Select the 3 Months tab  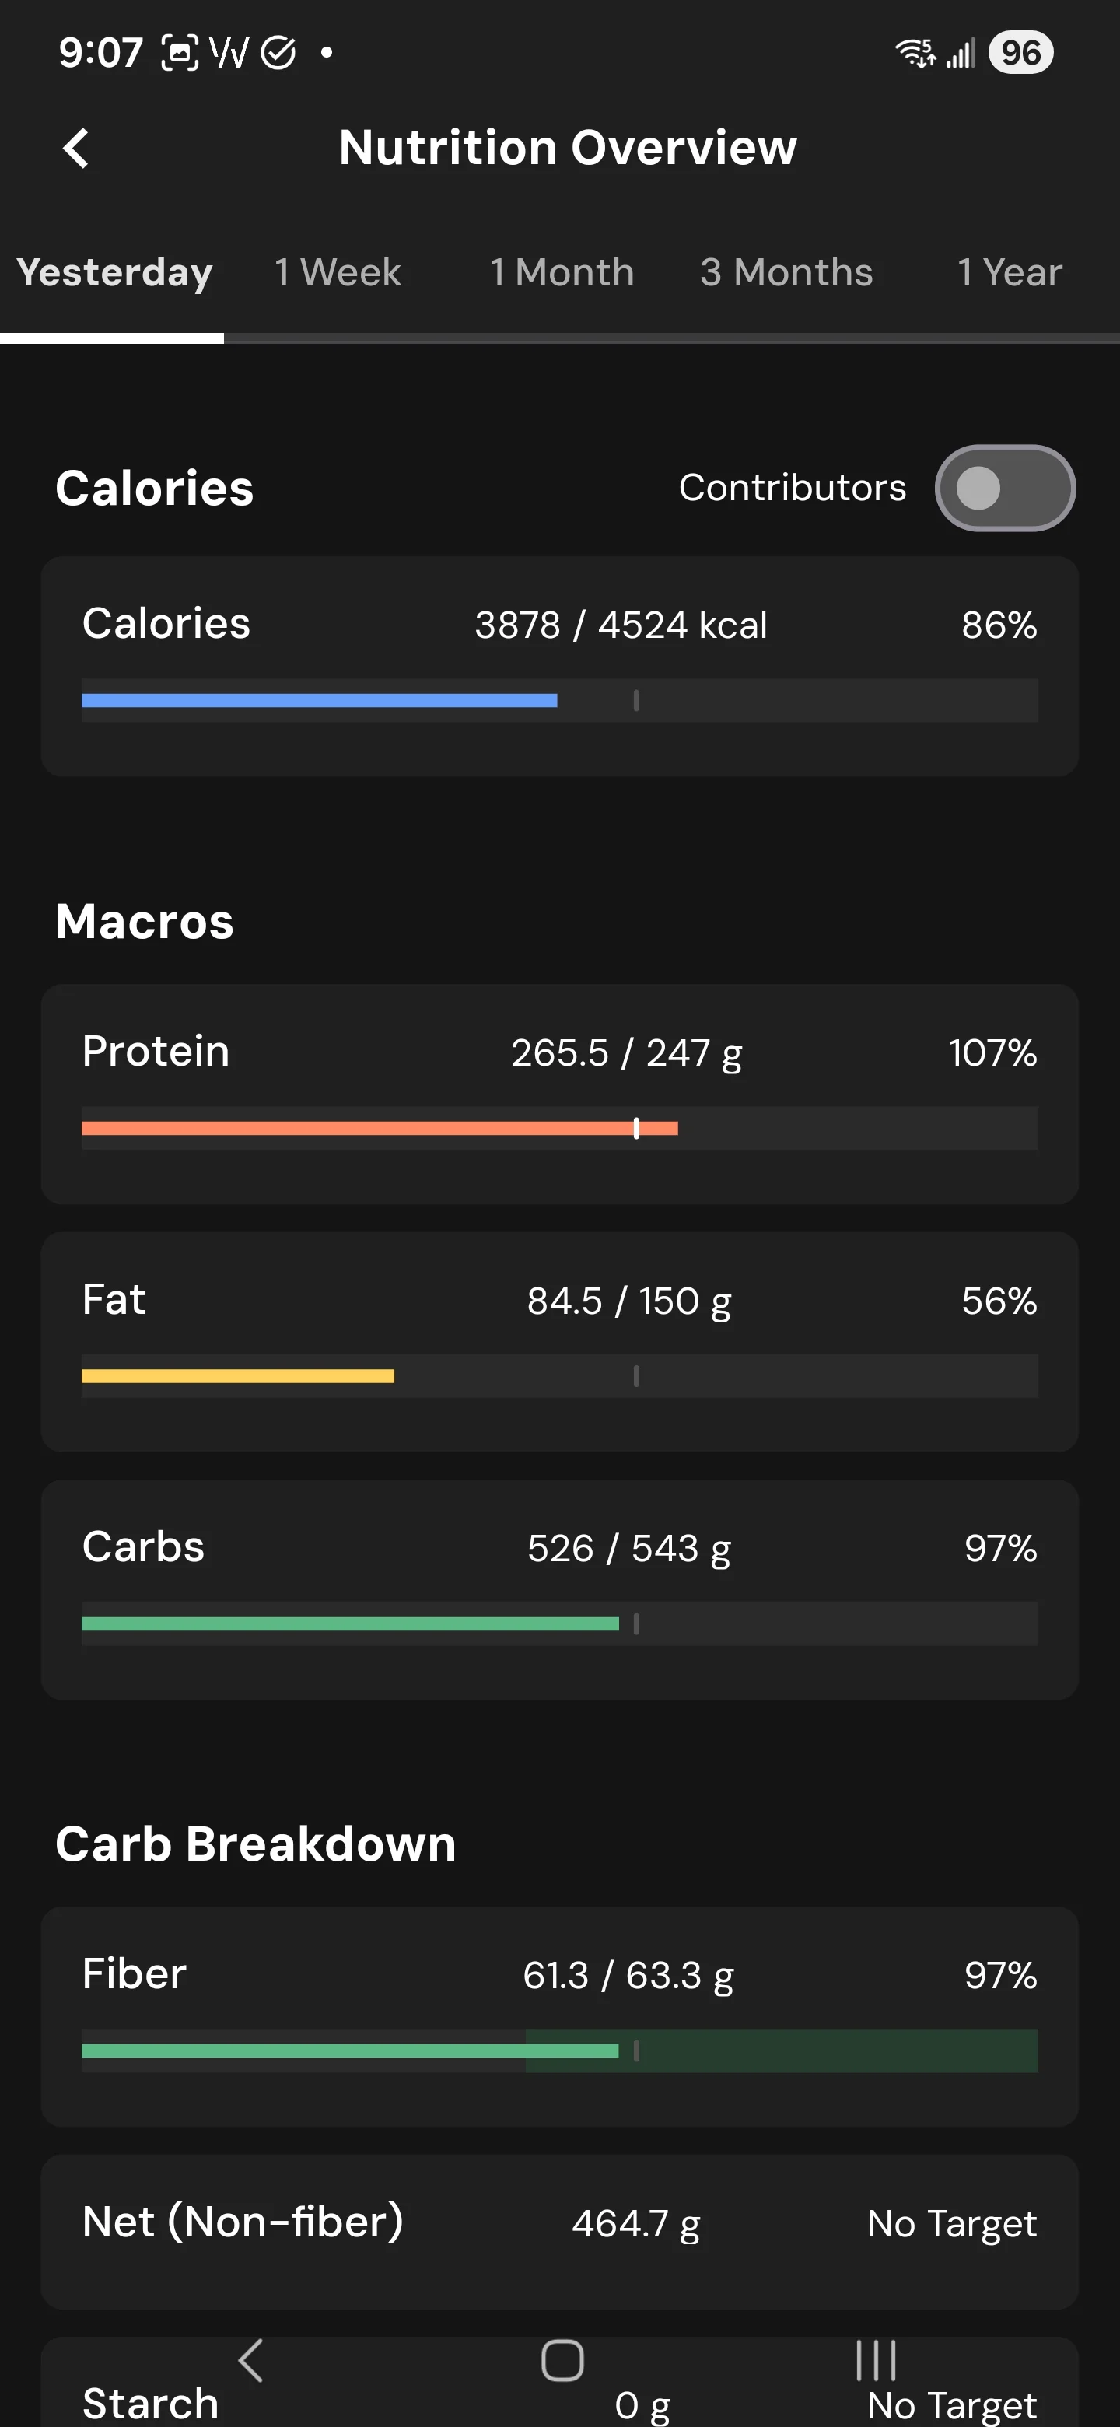coord(786,272)
